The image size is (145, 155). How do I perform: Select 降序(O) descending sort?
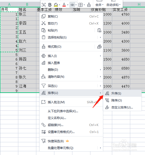tap(122, 100)
